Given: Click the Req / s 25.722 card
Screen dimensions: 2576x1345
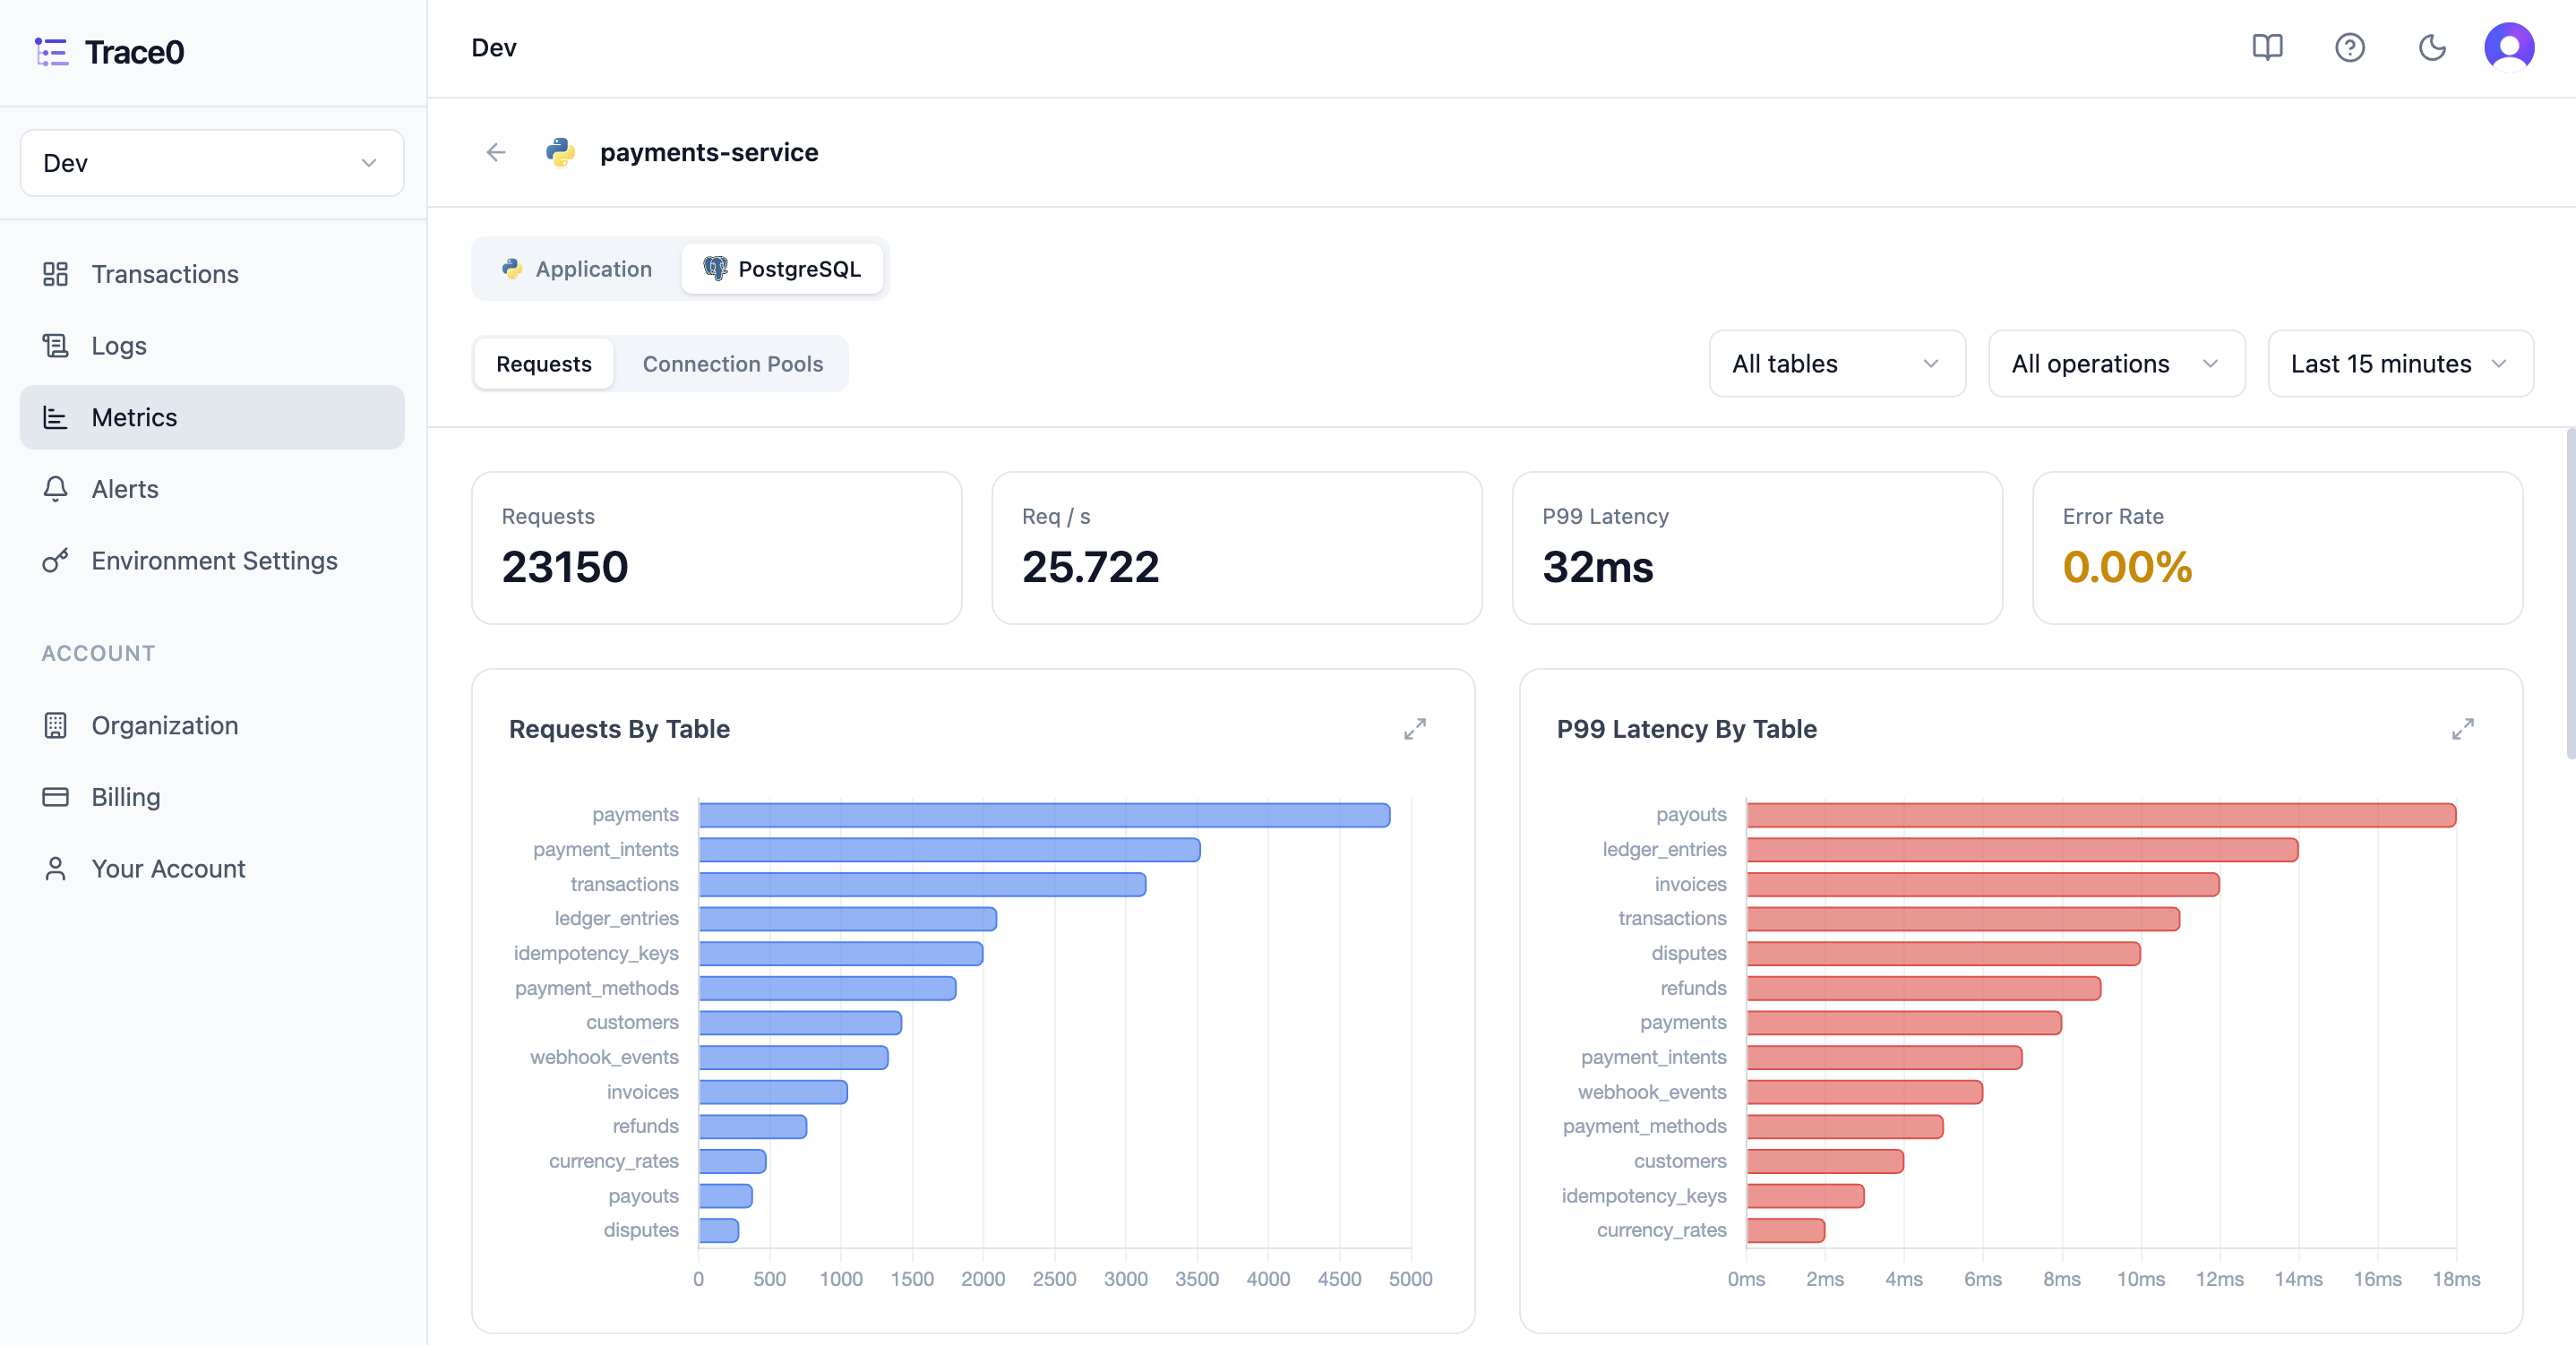Looking at the screenshot, I should [x=1237, y=548].
